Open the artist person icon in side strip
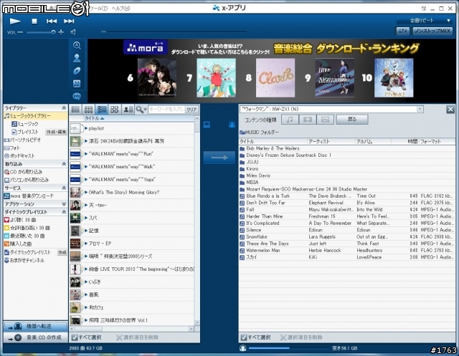Screen dimensions: 459x356 [77, 58]
